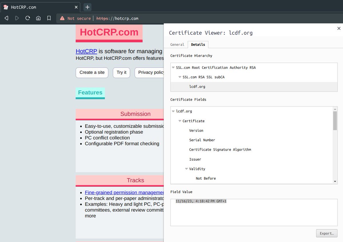
Task: Click the bookmark icon in toolbar
Action: (49, 18)
